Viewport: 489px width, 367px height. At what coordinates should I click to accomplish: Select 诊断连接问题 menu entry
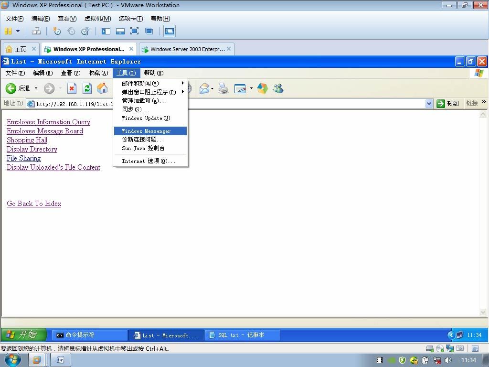point(150,140)
